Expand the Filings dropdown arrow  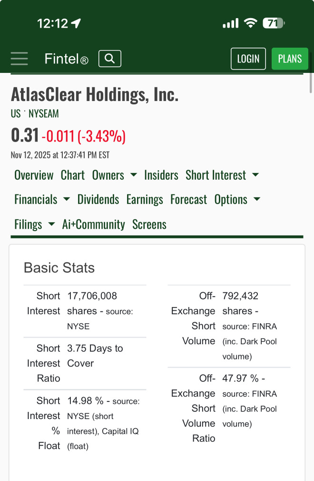51,224
